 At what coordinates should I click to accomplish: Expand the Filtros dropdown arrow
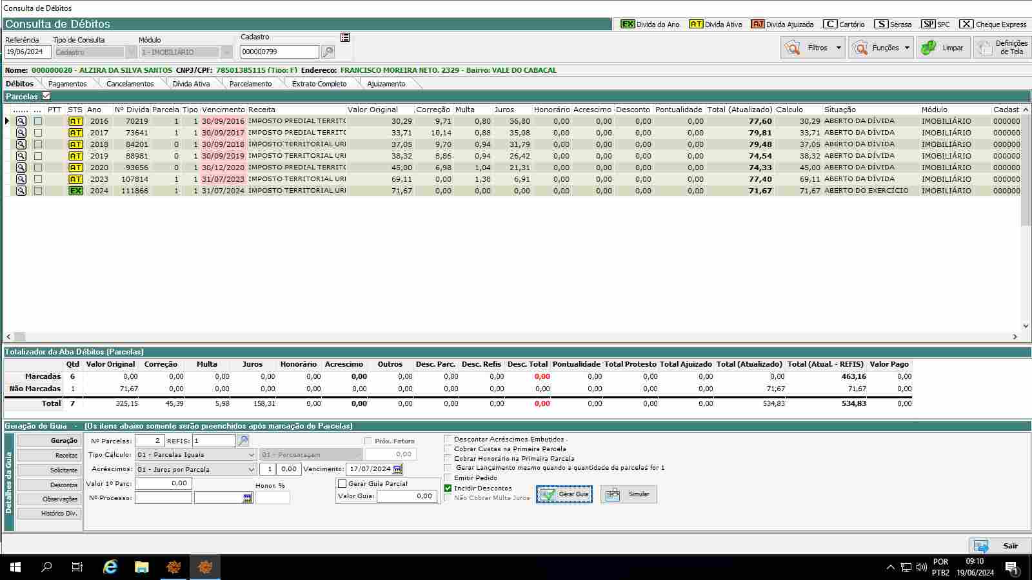[838, 48]
